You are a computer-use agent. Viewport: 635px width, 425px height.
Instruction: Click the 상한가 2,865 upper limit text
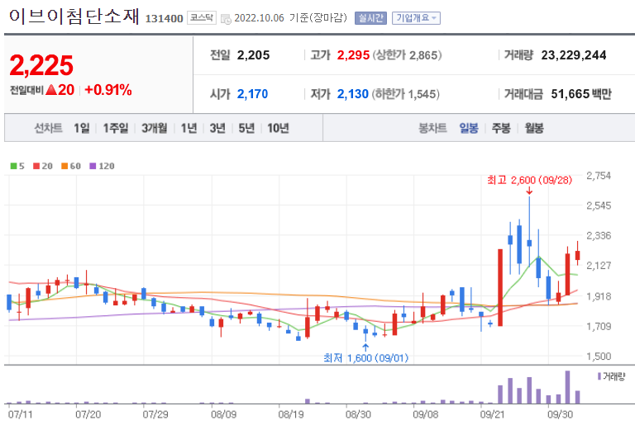click(x=407, y=55)
